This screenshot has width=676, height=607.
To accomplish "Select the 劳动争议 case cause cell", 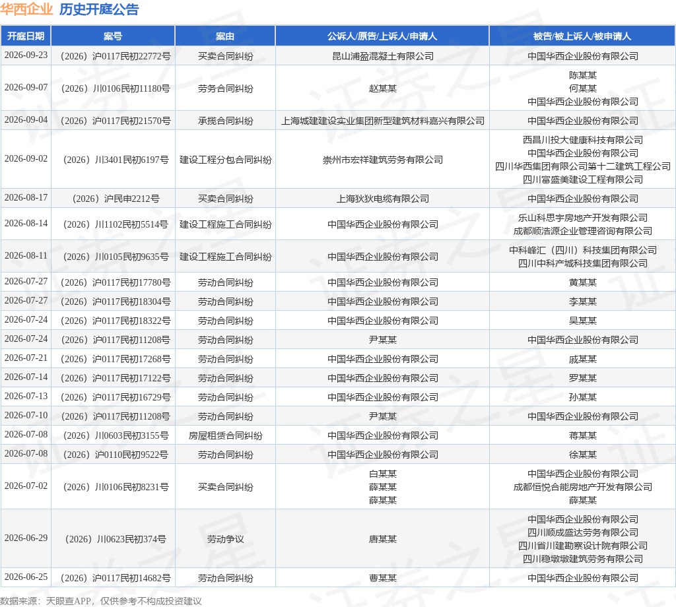I will coord(226,539).
